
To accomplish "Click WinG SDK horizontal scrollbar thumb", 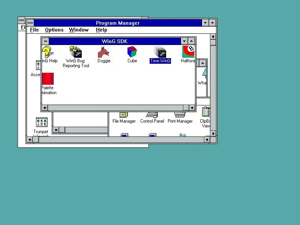I will click(186, 108).
